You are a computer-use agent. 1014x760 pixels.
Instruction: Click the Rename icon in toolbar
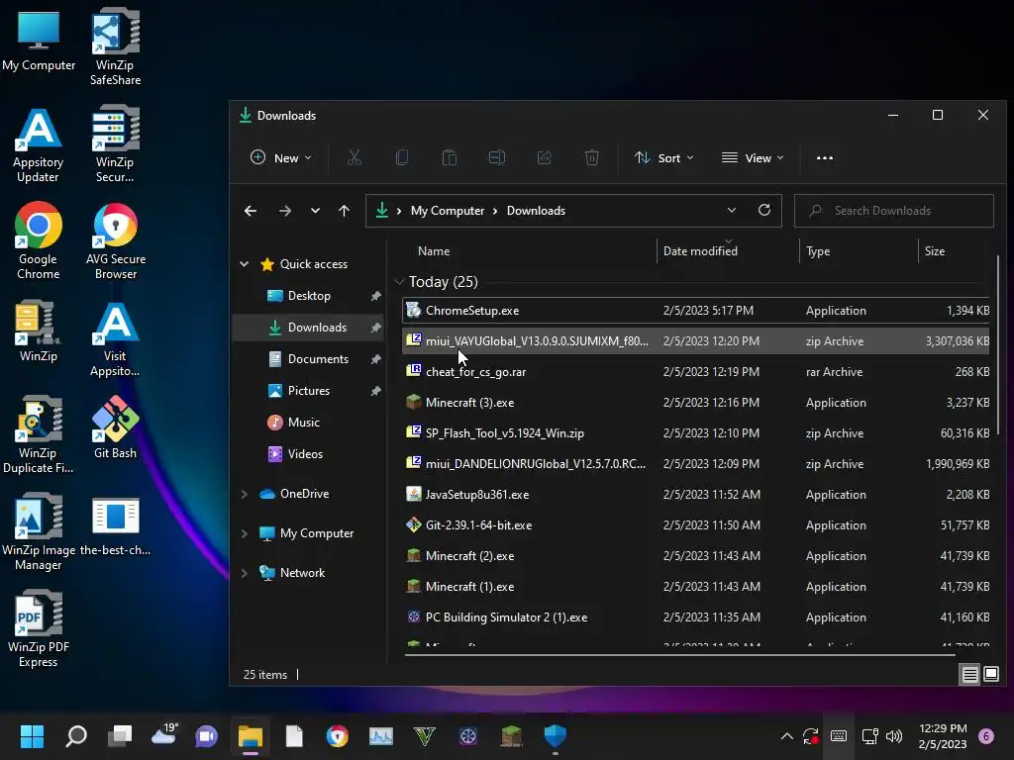(497, 157)
